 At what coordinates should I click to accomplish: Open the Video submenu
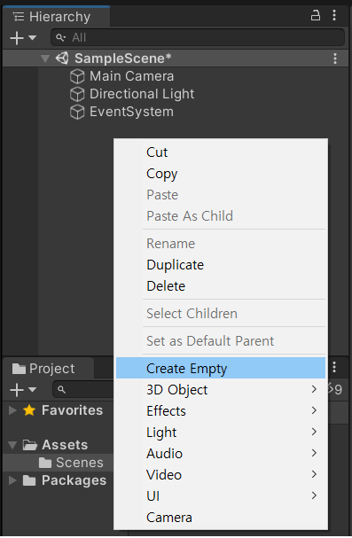click(221, 475)
